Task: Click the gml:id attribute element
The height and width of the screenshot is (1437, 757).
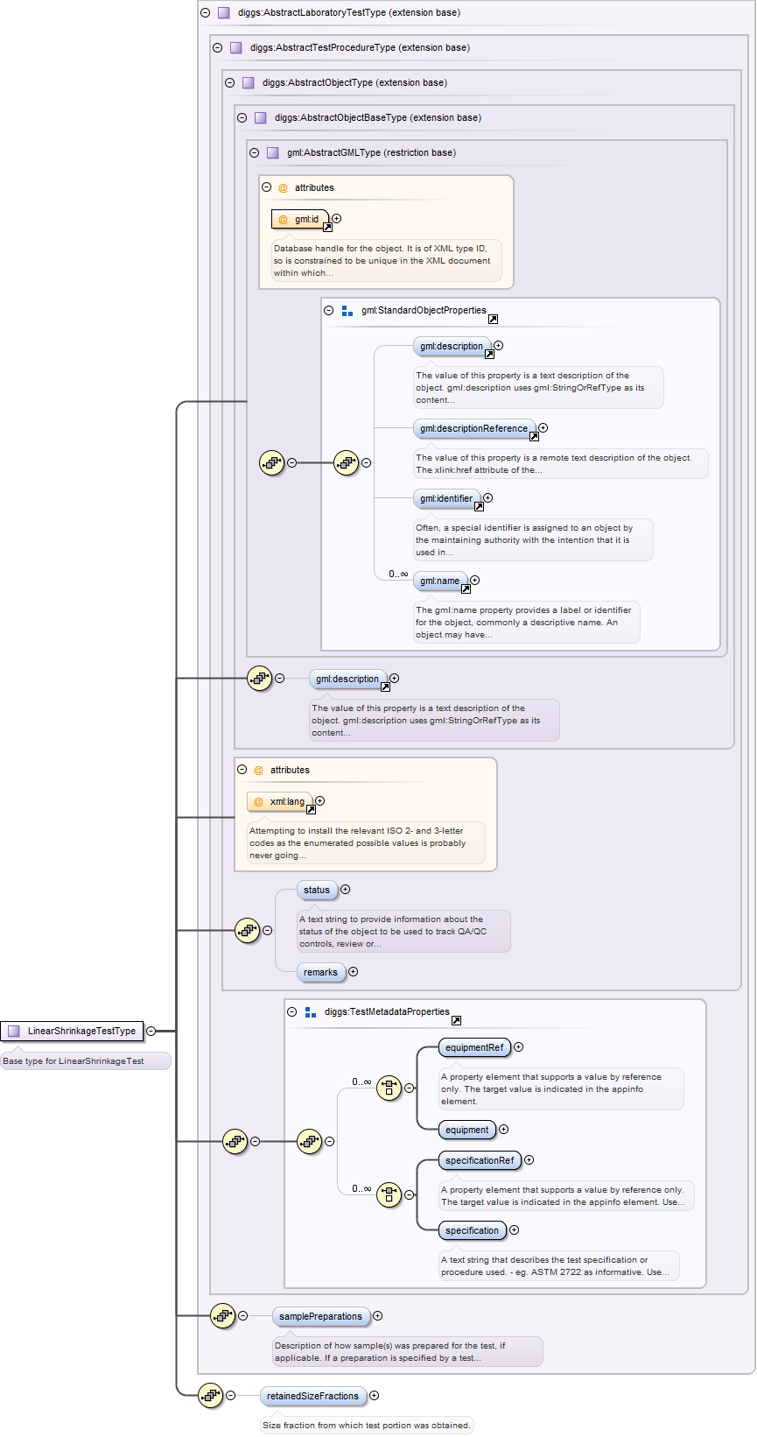Action: point(300,219)
